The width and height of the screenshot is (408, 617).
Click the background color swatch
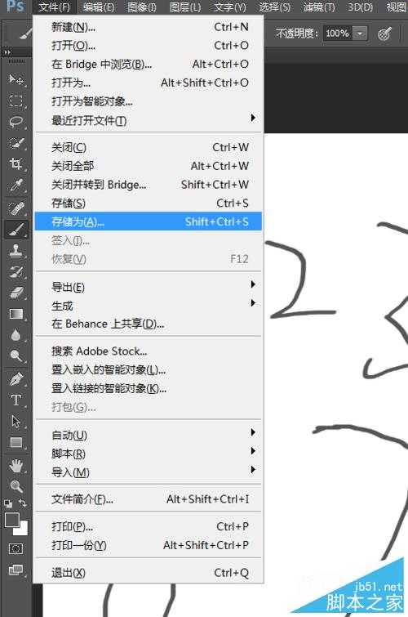(x=23, y=530)
